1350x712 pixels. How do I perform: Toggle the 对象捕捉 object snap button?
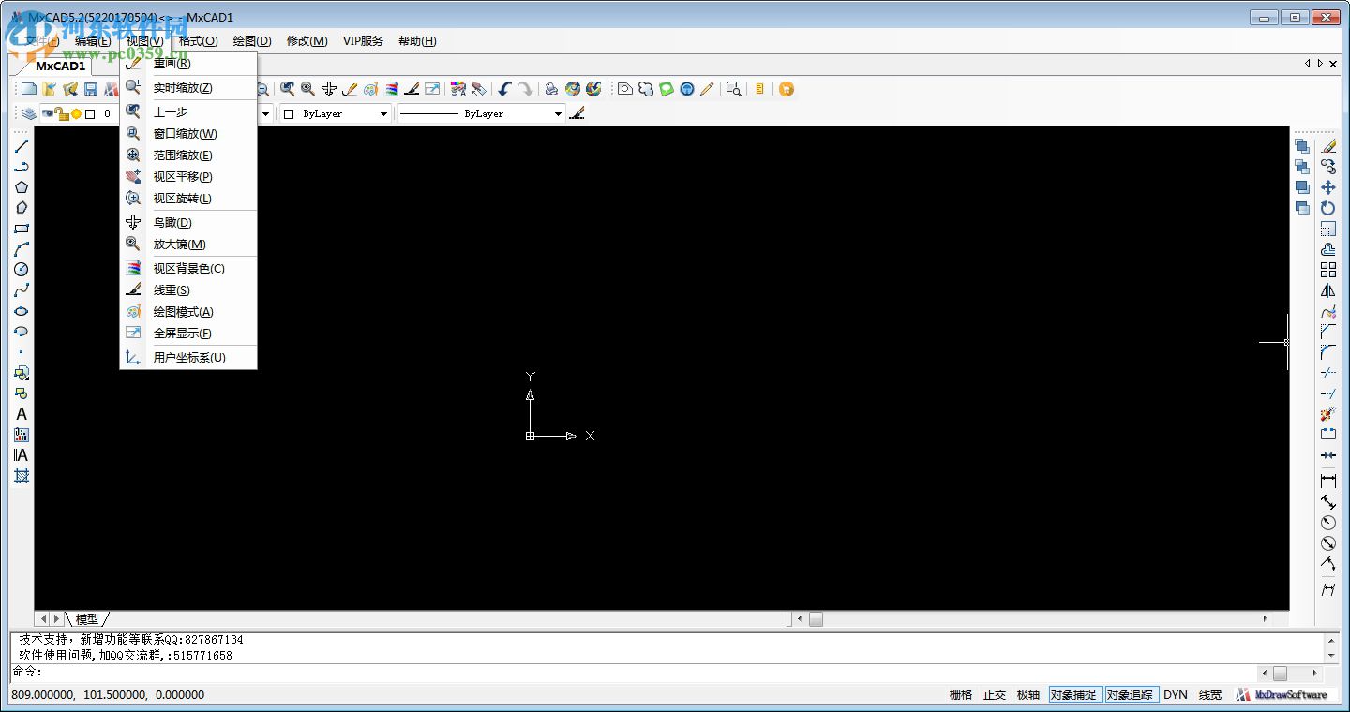pyautogui.click(x=1074, y=694)
